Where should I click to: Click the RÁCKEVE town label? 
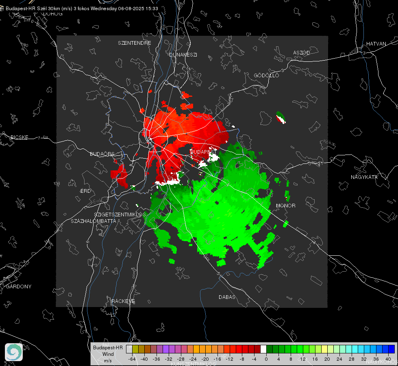(x=123, y=301)
